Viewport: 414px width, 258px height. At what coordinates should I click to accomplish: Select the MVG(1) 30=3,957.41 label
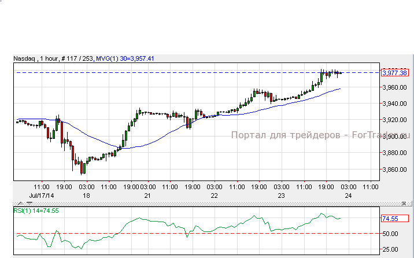point(125,58)
